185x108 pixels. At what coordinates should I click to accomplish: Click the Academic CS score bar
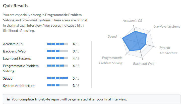(x=57, y=44)
